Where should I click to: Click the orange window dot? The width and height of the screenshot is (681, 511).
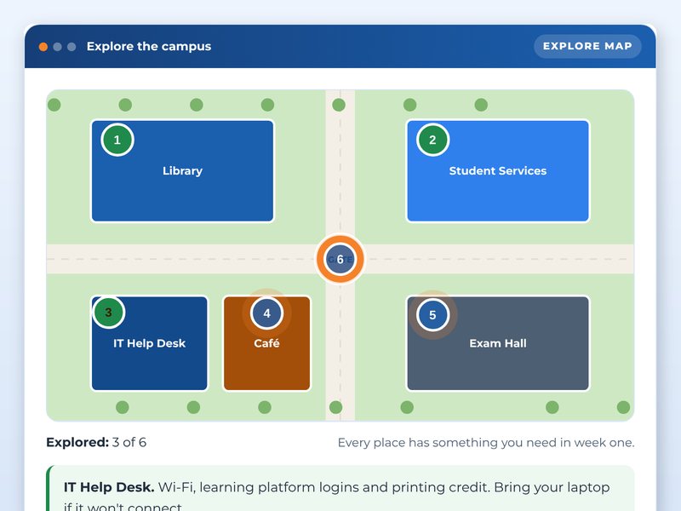point(43,47)
